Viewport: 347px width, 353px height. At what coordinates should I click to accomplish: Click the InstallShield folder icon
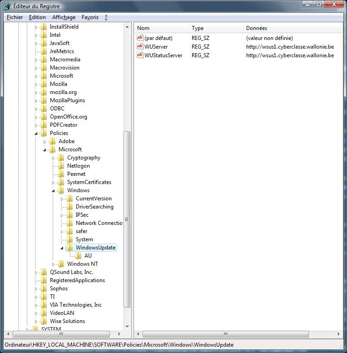pos(44,27)
